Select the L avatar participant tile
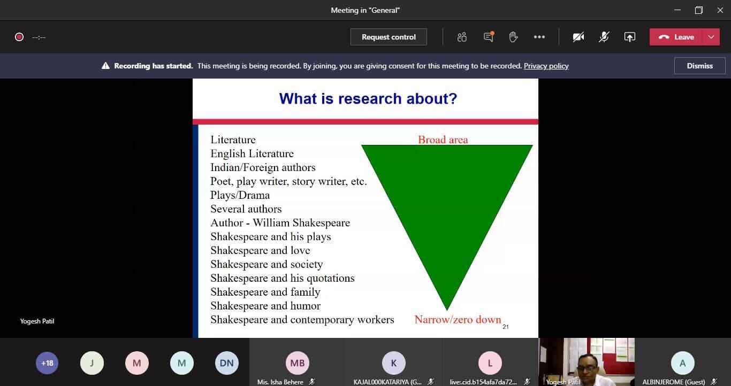This screenshot has height=386, width=731. [490, 363]
